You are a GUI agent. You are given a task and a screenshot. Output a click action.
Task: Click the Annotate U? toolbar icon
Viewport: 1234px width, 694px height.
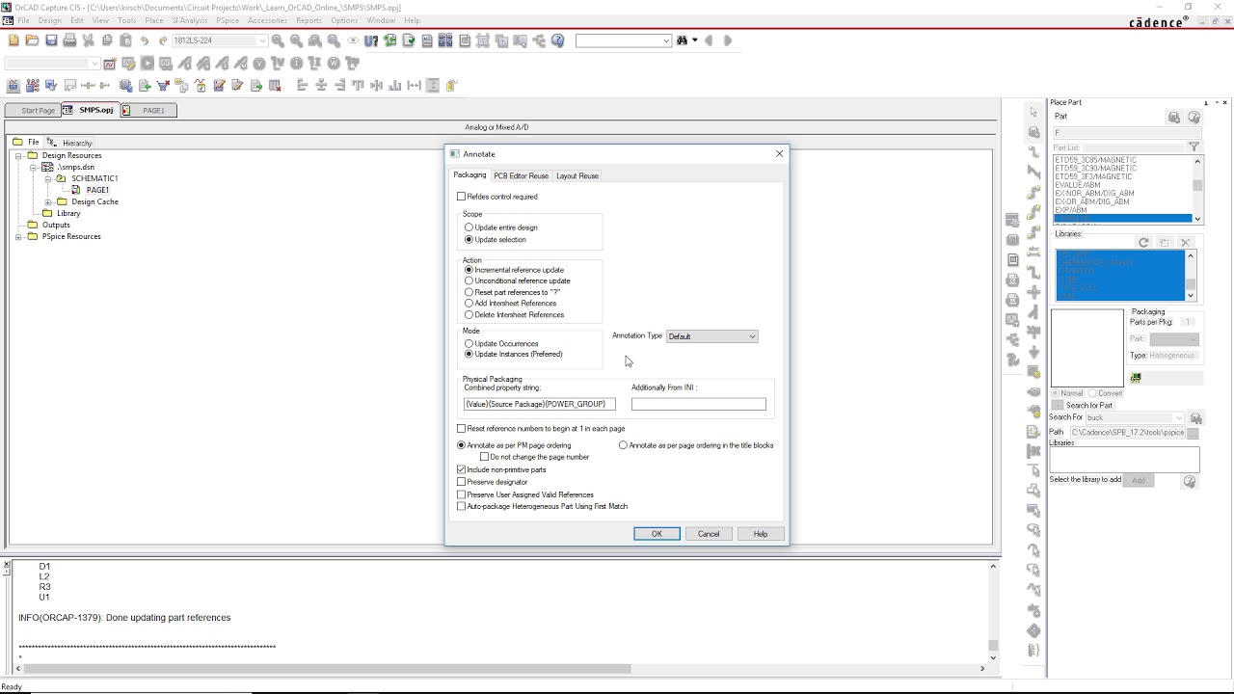tap(371, 40)
